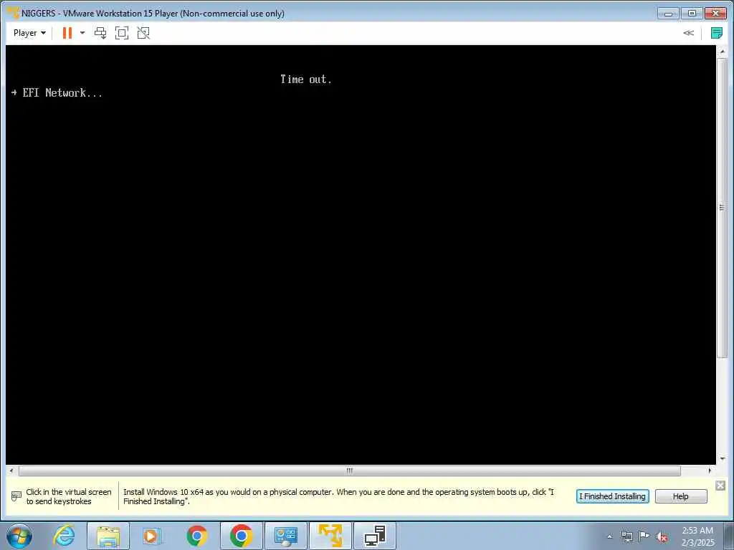
Task: Click the horizontal scrollbar thumb
Action: pyautogui.click(x=350, y=471)
